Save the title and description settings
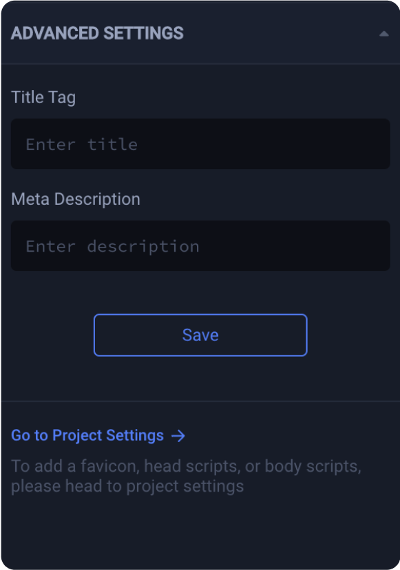 (200, 335)
